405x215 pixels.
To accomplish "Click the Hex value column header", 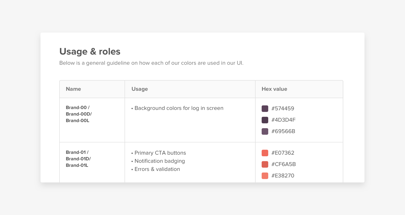I will point(274,89).
